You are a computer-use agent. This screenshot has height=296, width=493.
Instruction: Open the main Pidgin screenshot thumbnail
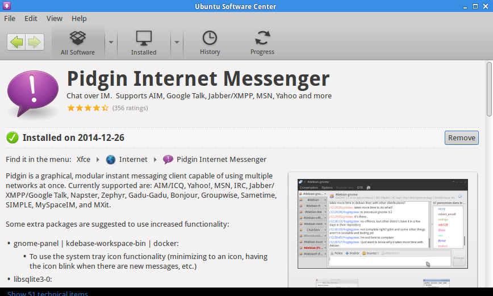pos(383,224)
